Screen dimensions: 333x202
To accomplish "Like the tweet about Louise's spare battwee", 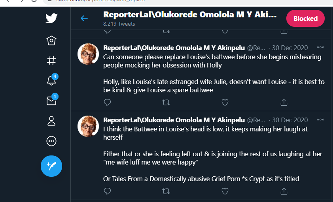I will [225, 103].
